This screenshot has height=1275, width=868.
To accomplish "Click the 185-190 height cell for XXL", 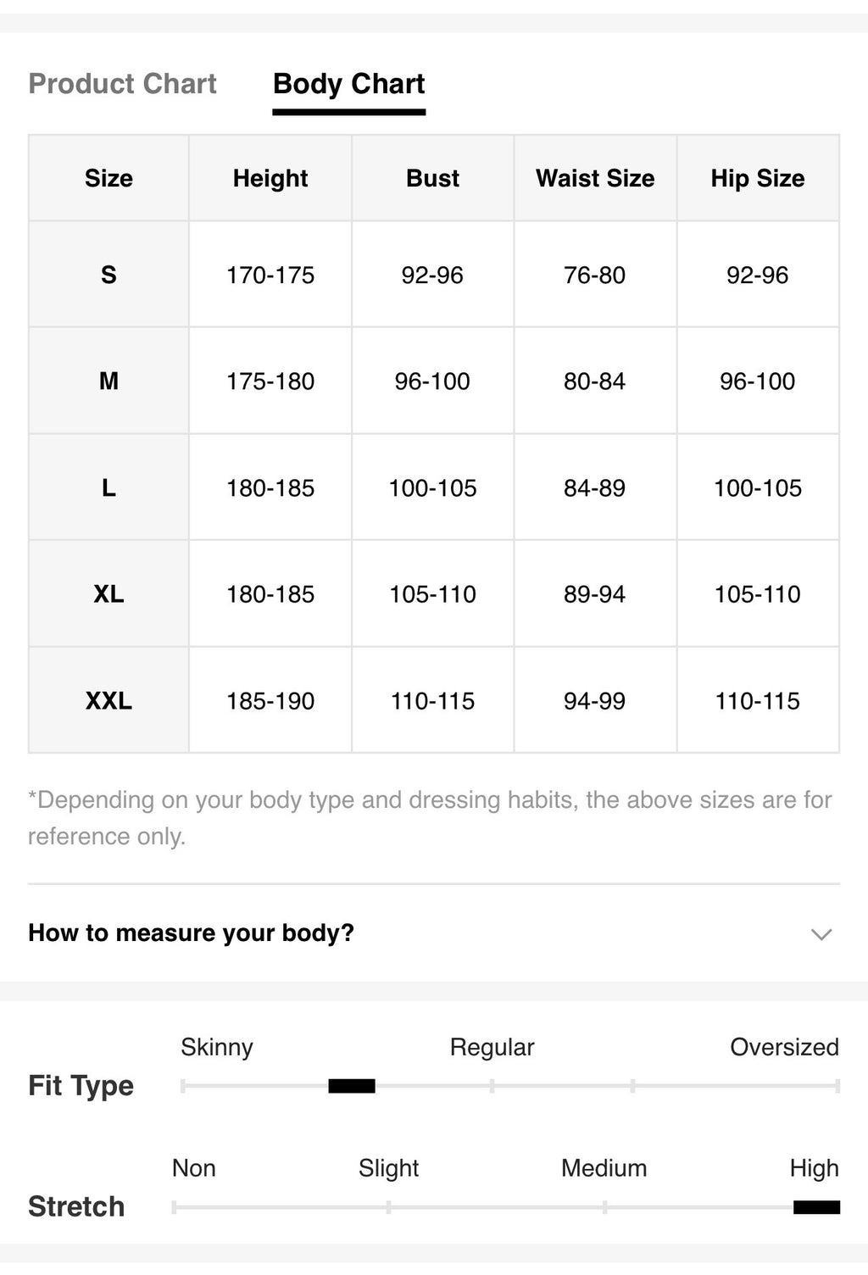I will pos(270,701).
